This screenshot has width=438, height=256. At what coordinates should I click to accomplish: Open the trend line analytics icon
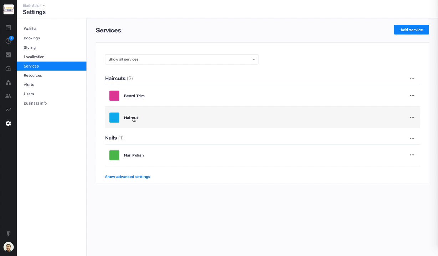coord(8,110)
